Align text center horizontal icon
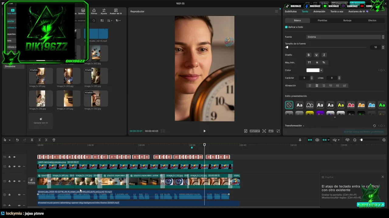 click(x=317, y=86)
